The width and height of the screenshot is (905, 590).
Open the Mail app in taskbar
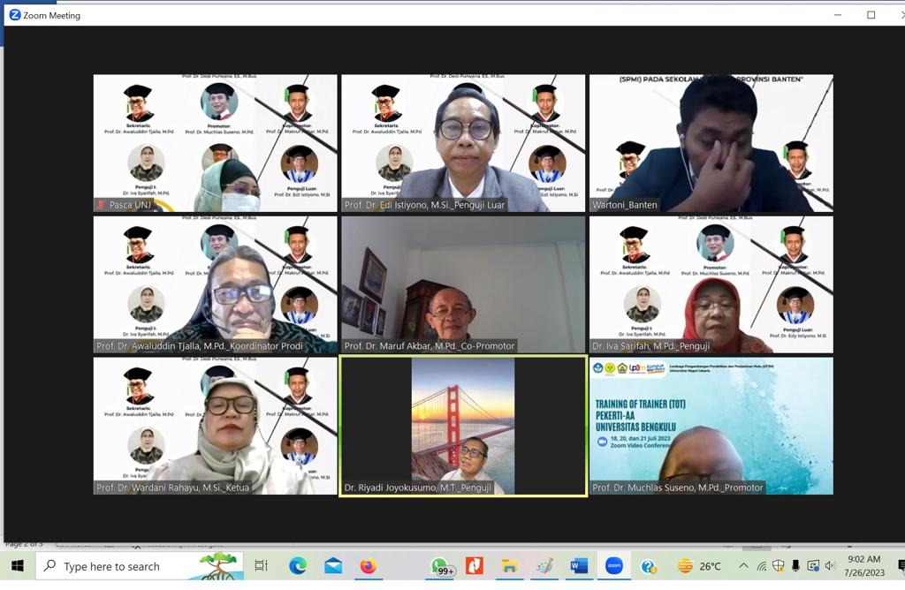pos(333,566)
